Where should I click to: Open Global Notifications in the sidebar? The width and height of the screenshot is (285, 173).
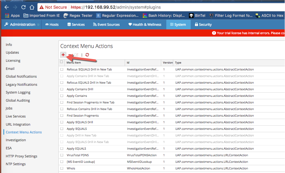coord(21,76)
